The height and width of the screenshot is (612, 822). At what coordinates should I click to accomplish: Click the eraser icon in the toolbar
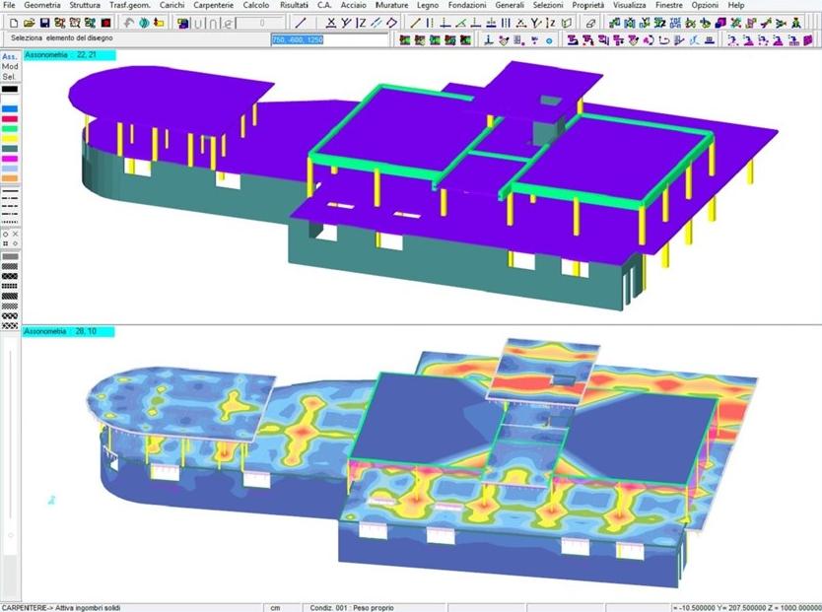point(590,23)
